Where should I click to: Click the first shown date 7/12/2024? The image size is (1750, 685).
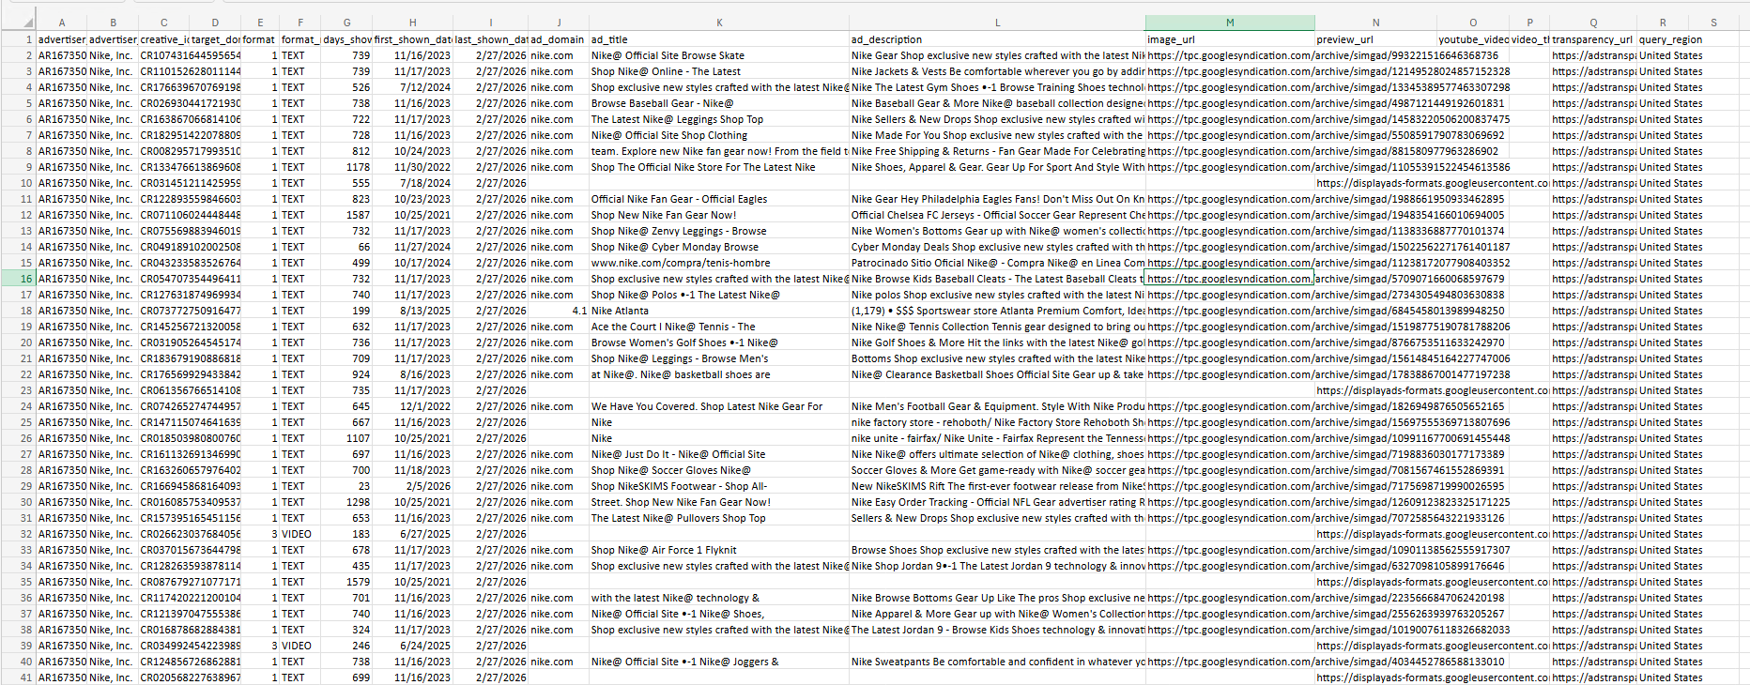point(412,87)
